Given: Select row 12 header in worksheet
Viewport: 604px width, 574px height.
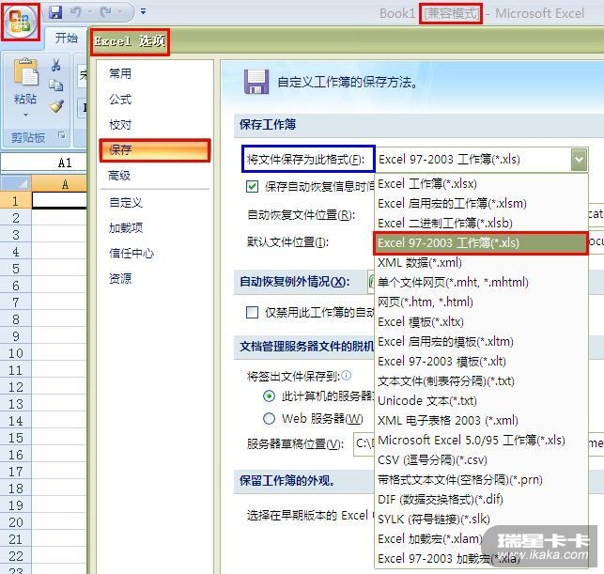Looking at the screenshot, I should click(x=15, y=387).
